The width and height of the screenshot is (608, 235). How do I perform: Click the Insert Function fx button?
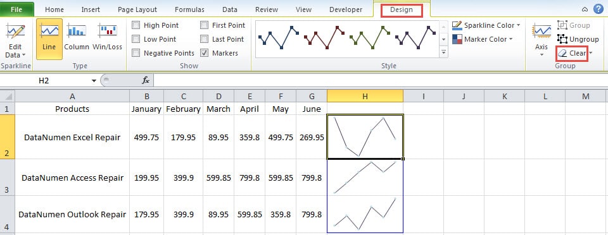click(x=146, y=80)
